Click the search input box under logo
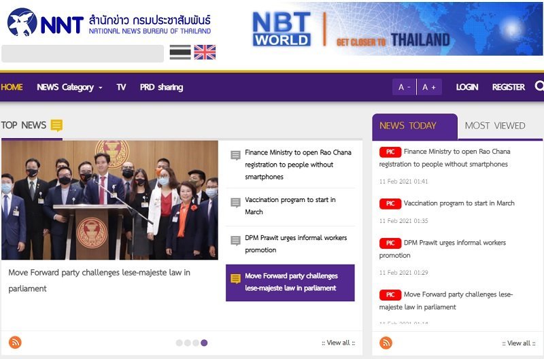The width and height of the screenshot is (544, 359). pos(82,54)
